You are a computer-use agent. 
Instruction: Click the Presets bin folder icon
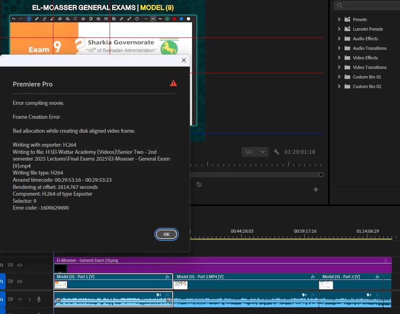[347, 20]
